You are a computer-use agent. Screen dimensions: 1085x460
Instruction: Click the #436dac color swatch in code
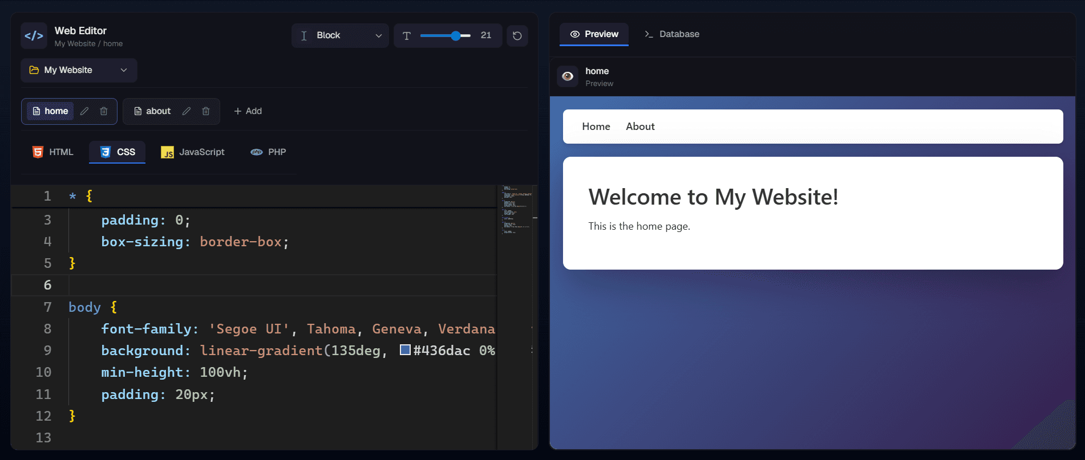coord(405,350)
